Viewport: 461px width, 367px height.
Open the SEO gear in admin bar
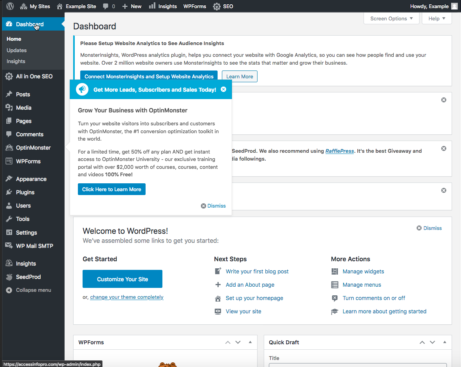[x=217, y=7]
